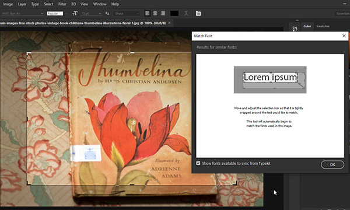Viewport: 350px width, 210px height.
Task: Click 'Move and adjust the selection box' instruction text
Action: tap(268, 110)
